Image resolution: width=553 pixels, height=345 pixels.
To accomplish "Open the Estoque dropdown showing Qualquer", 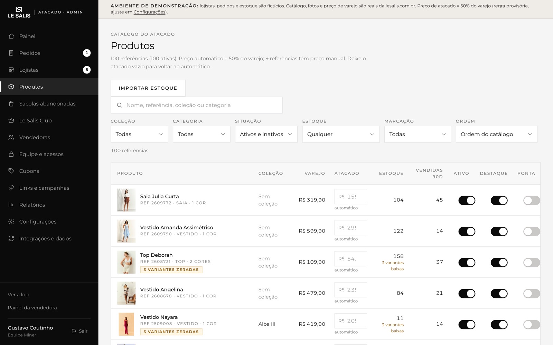I will pyautogui.click(x=341, y=134).
